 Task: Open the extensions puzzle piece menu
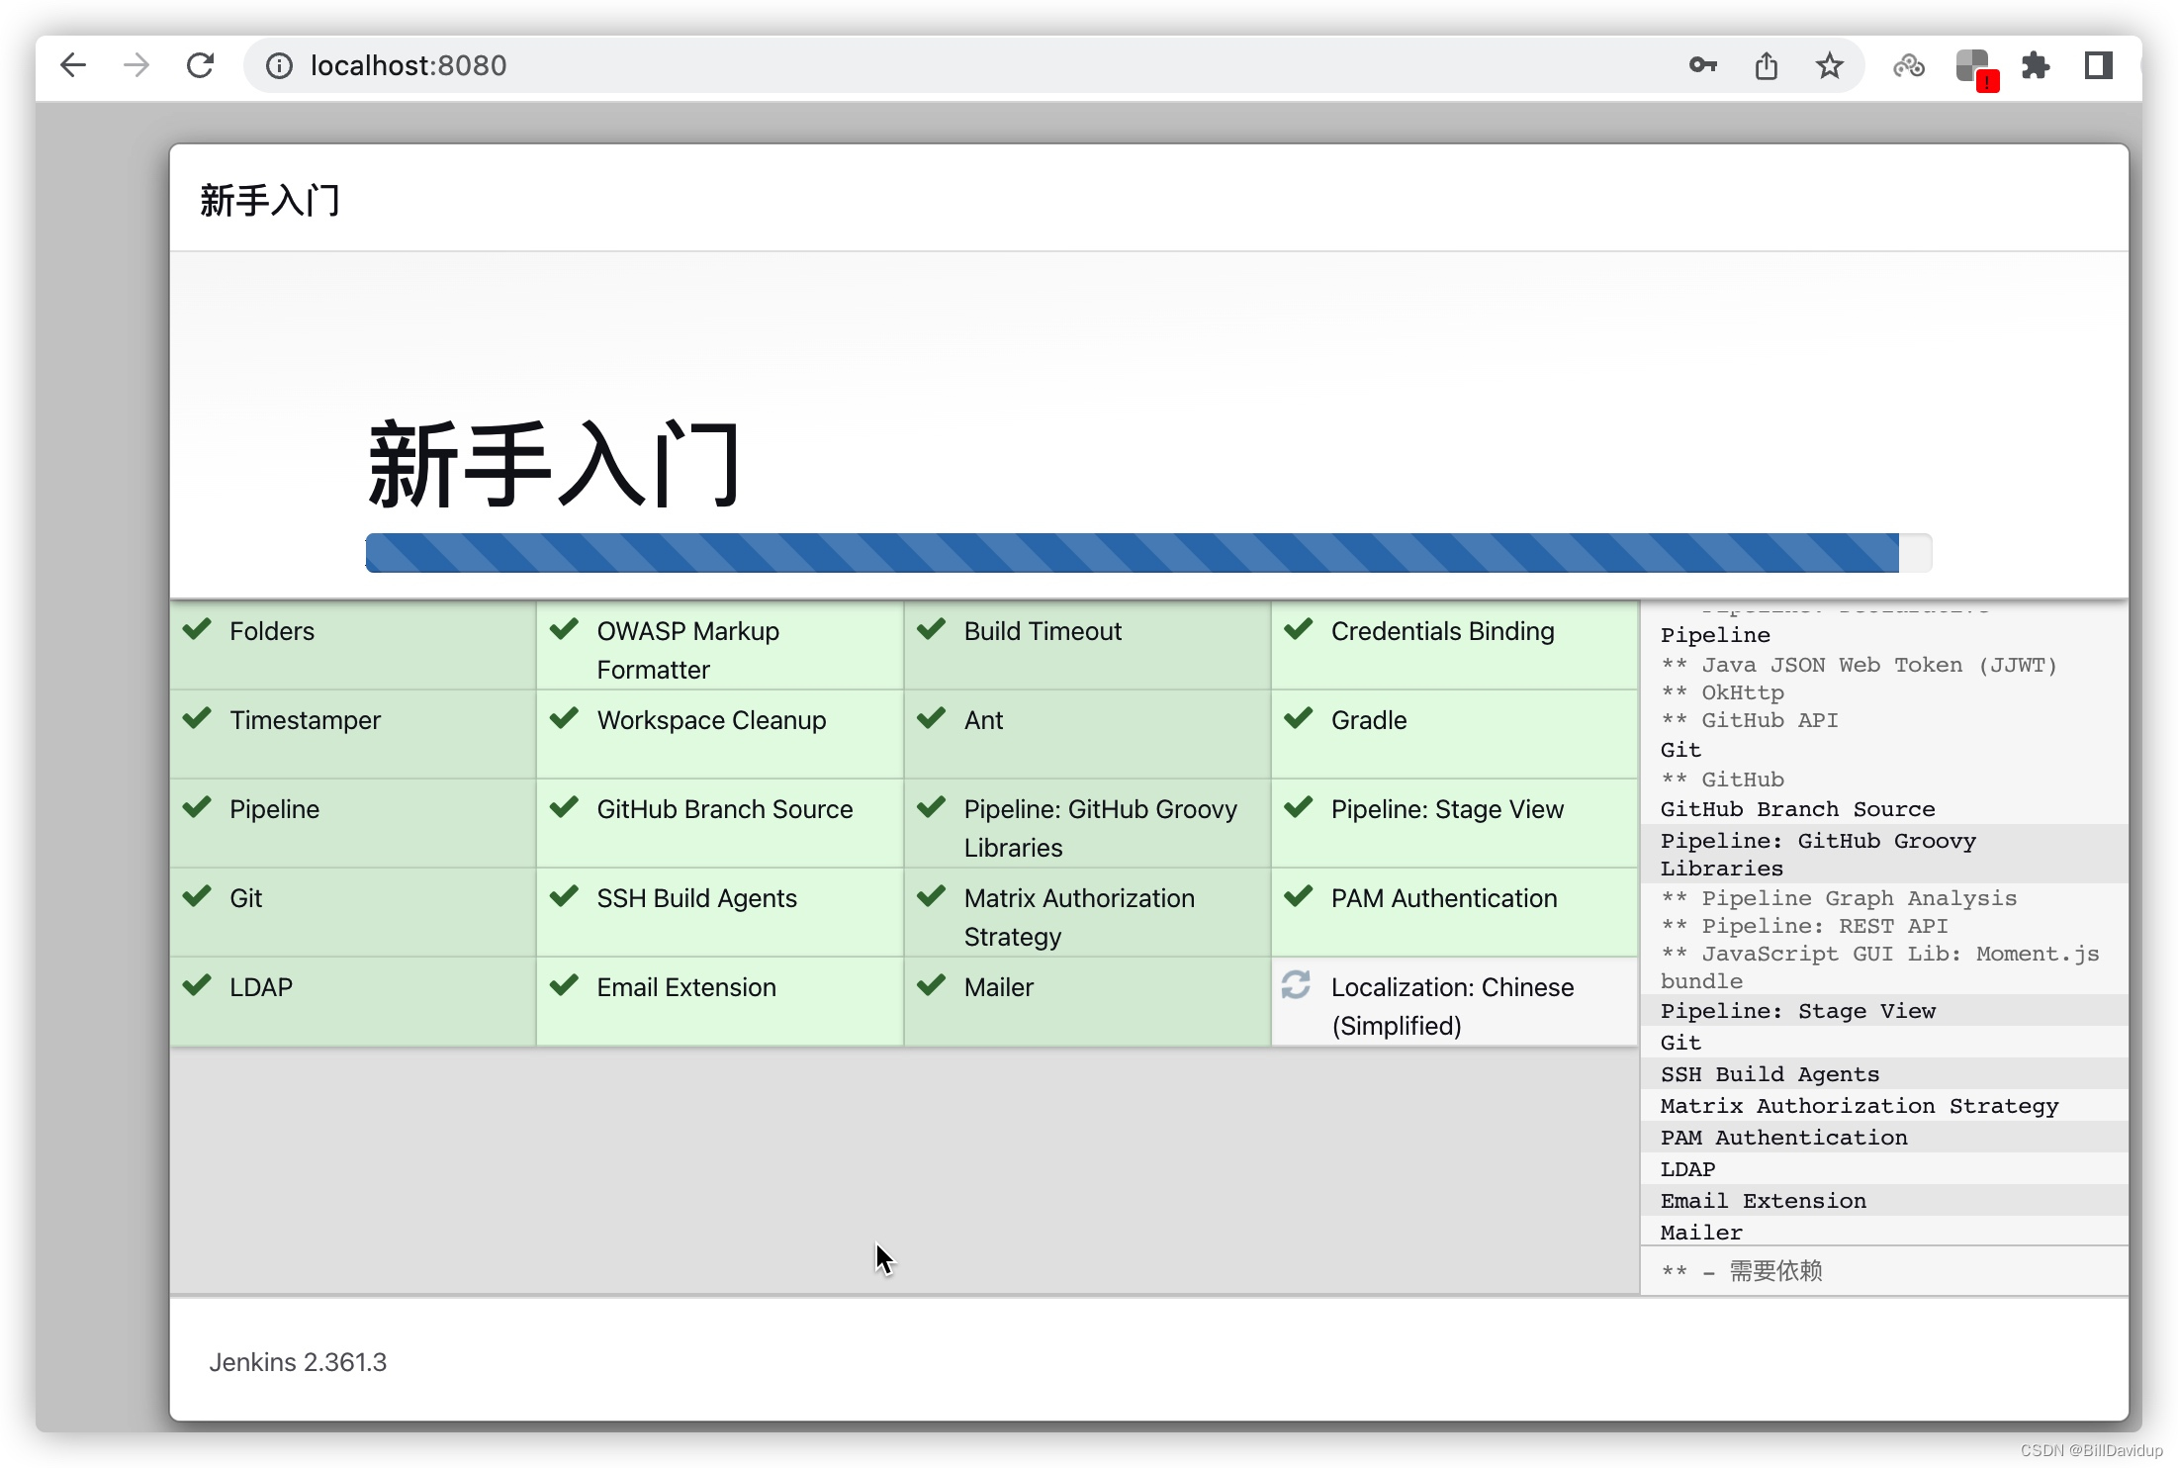pyautogui.click(x=2035, y=65)
